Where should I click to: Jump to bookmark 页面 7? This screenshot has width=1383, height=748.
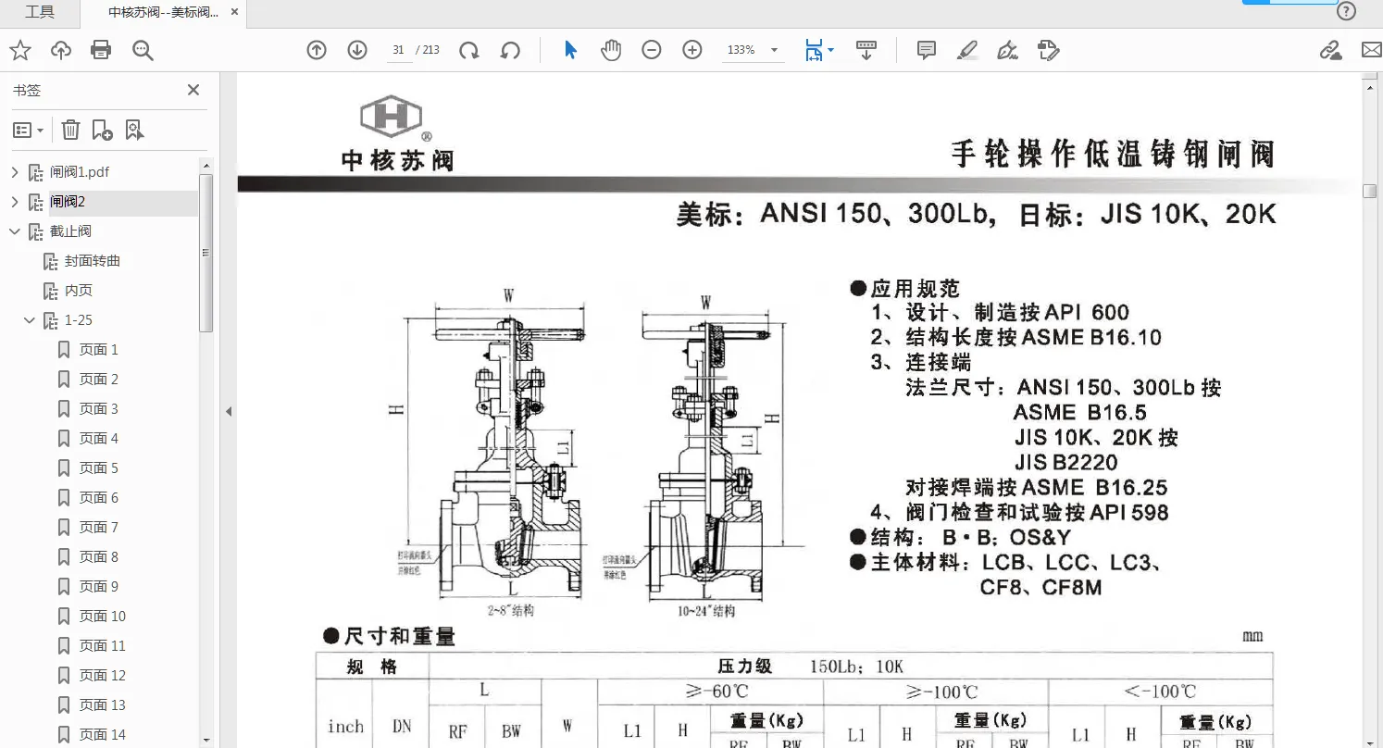[99, 528]
